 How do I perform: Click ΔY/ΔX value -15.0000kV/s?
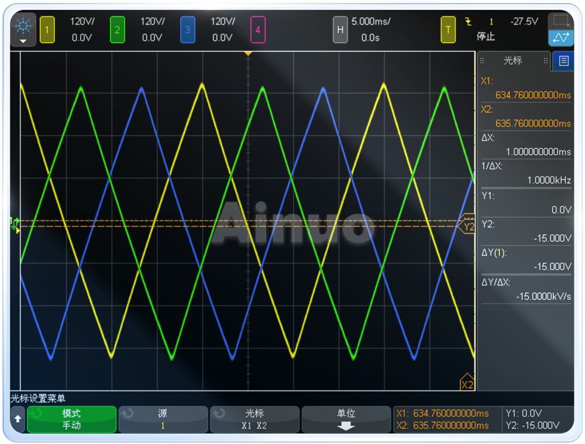[543, 296]
